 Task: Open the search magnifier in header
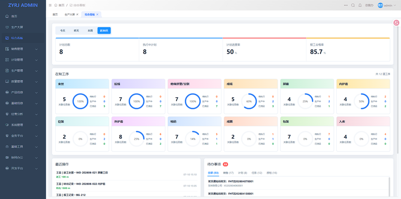click(x=353, y=5)
